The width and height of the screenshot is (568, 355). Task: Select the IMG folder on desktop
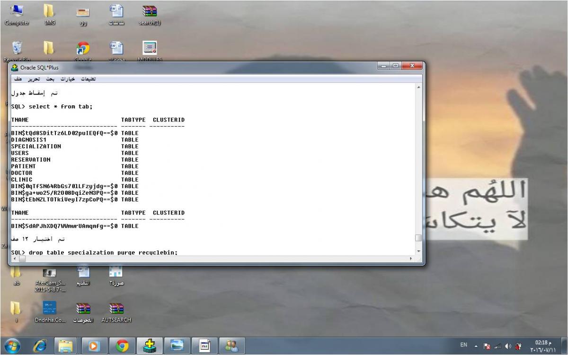[x=50, y=15]
